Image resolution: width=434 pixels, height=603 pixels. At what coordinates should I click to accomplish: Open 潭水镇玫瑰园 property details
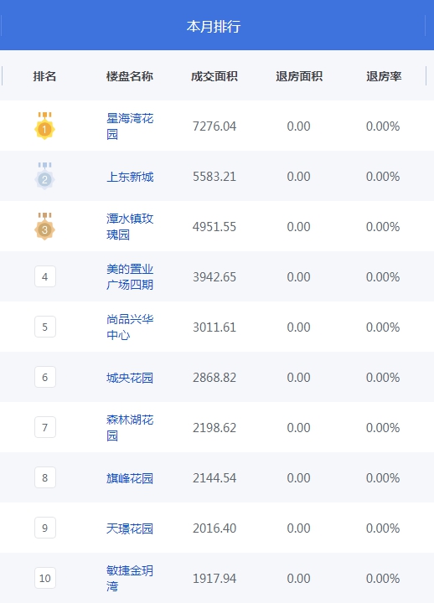130,226
